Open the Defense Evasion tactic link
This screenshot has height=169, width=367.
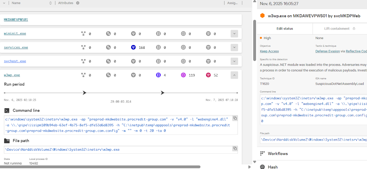point(328,51)
